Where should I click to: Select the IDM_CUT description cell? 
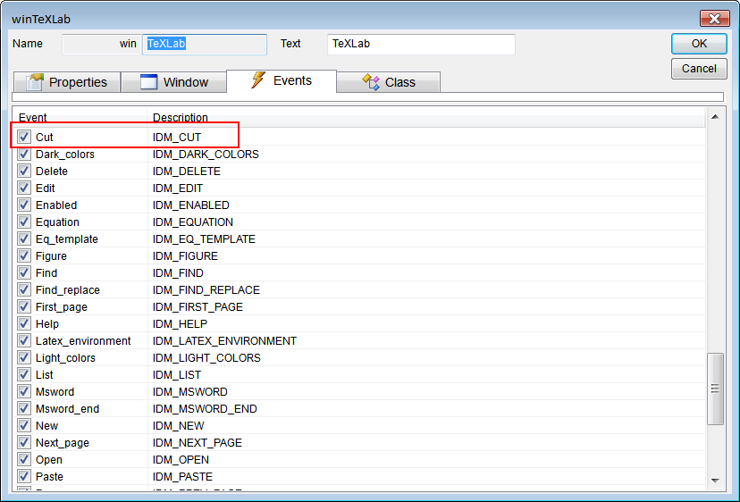click(x=177, y=138)
